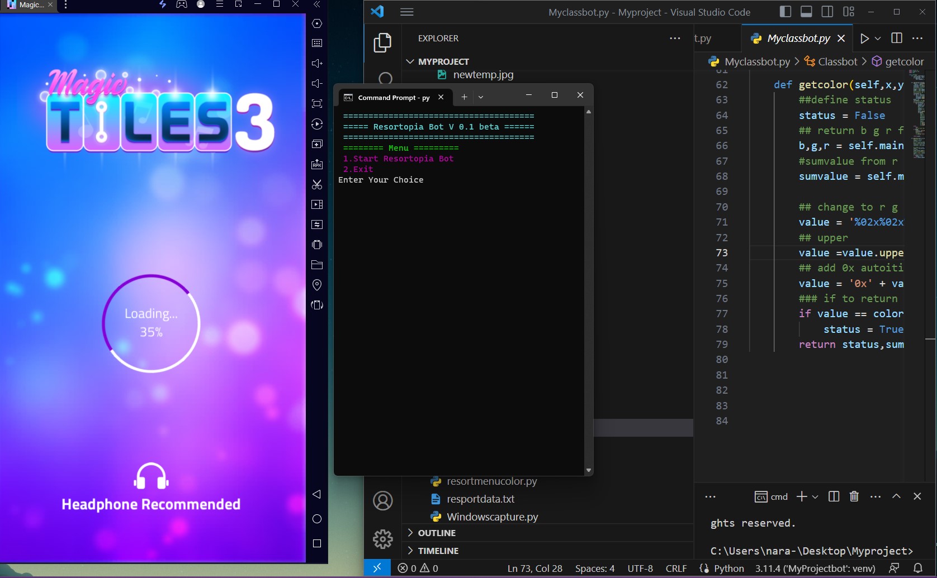Image resolution: width=937 pixels, height=578 pixels.
Task: Open VS Code Accounts icon
Action: click(x=383, y=501)
